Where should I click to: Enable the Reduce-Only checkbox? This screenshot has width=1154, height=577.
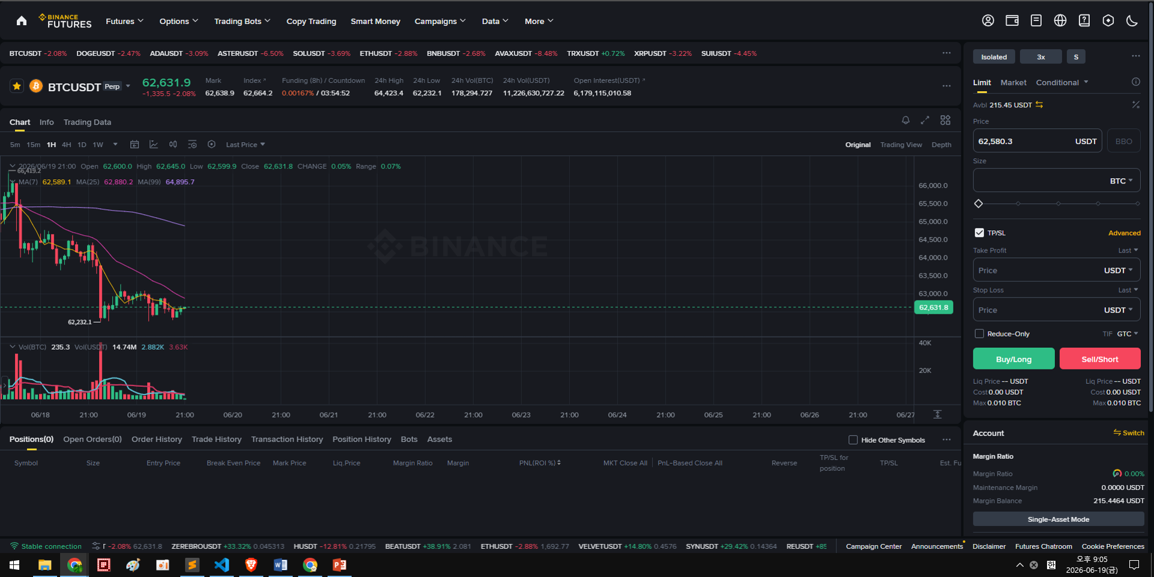coord(979,333)
